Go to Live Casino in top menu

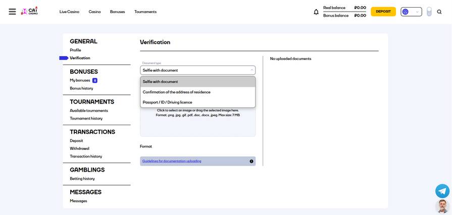click(x=69, y=12)
